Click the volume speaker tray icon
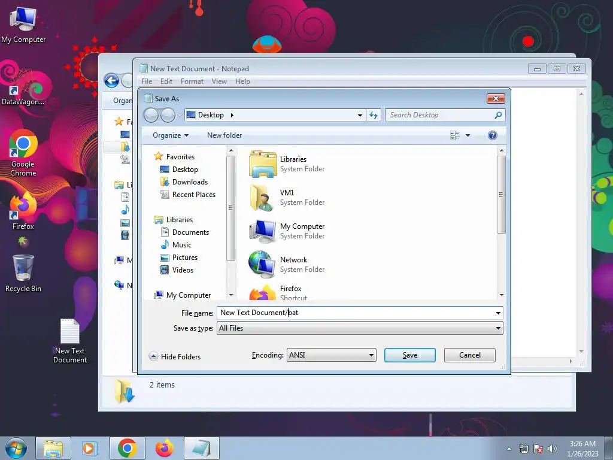This screenshot has width=613, height=460. click(552, 449)
